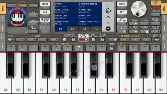Add a sound with the plus icon

[x=108, y=28]
